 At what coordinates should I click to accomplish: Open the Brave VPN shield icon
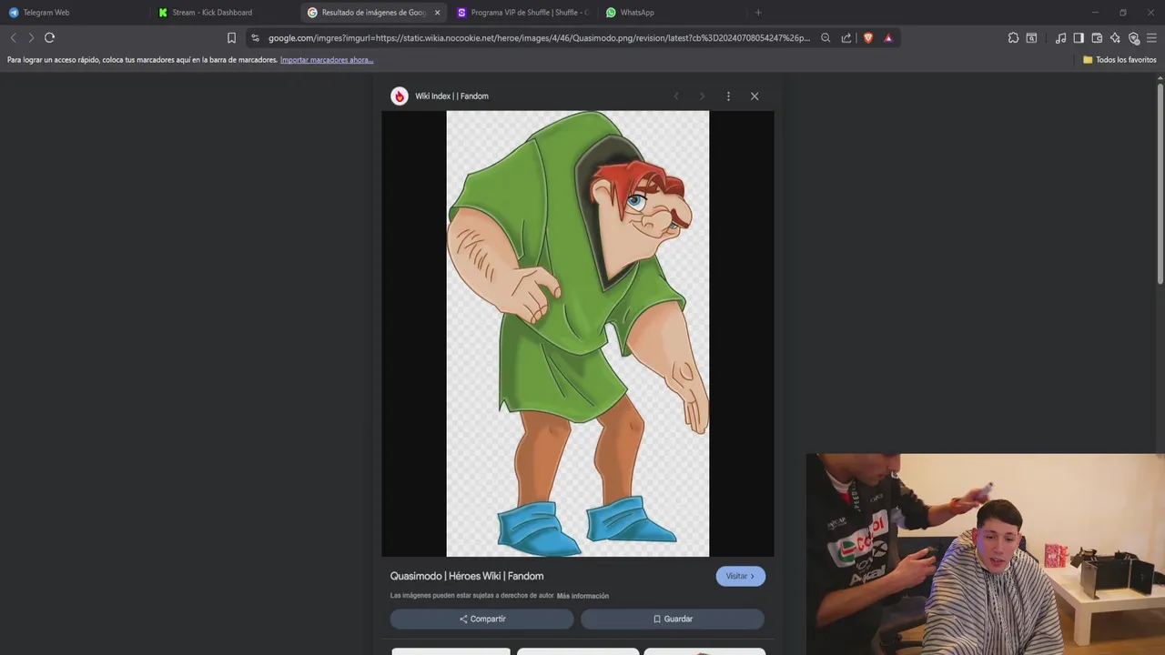tap(1134, 37)
